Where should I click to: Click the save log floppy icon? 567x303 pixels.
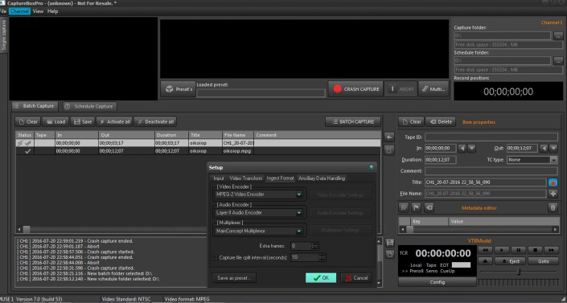pos(390,242)
